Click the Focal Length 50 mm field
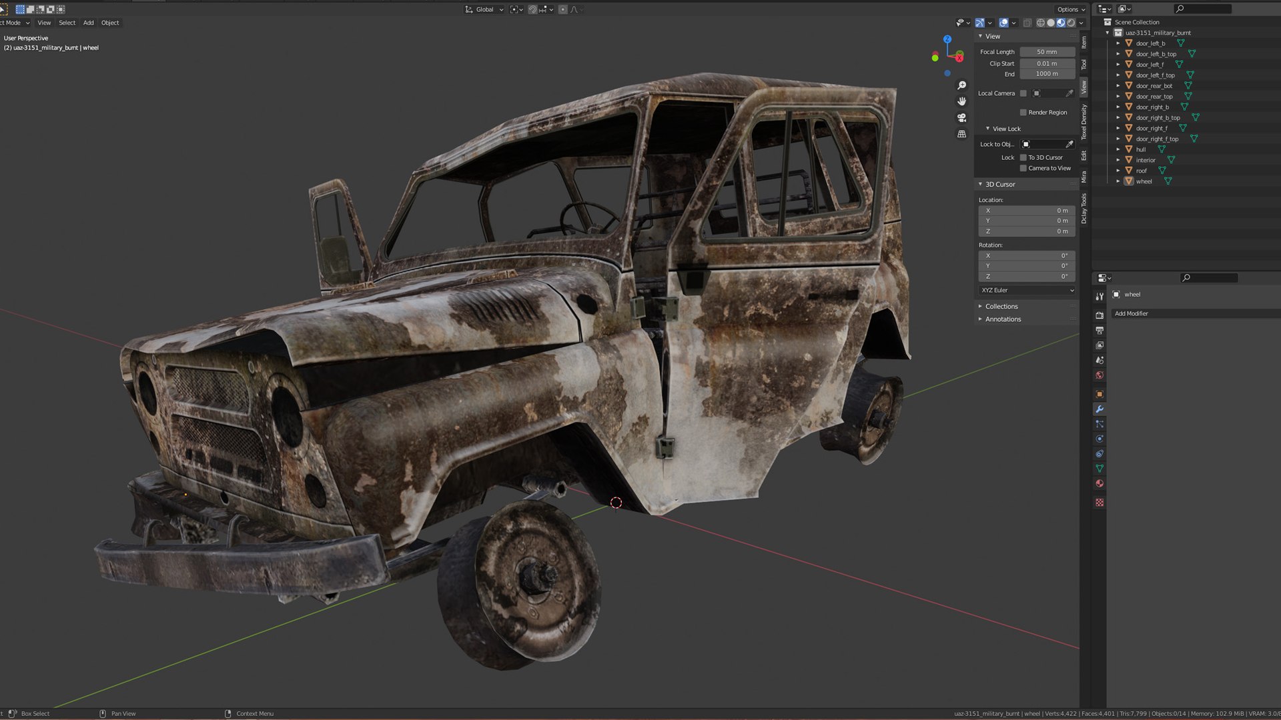The image size is (1281, 720). 1047,52
